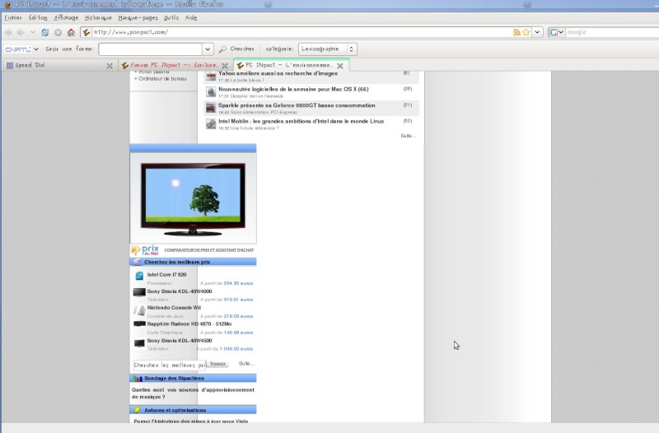Click the Trouvez button
Image resolution: width=659 pixels, height=433 pixels.
coord(217,364)
